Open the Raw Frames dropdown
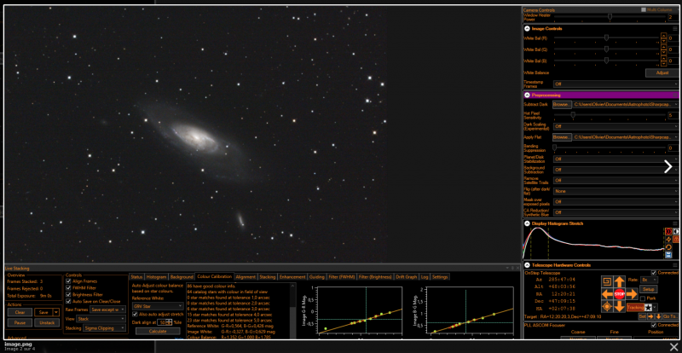 click(x=108, y=310)
